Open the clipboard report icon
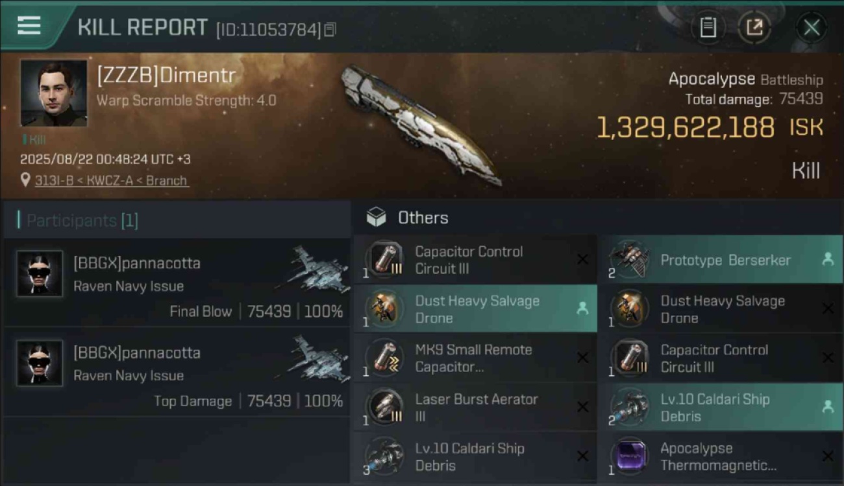844x486 pixels. click(x=708, y=28)
